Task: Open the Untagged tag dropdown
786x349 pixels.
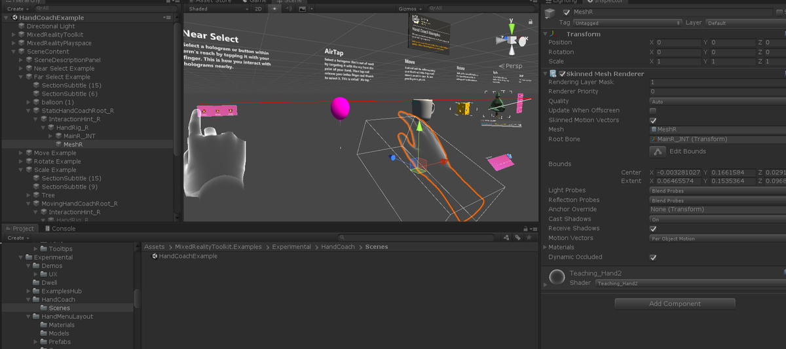Action: (627, 23)
